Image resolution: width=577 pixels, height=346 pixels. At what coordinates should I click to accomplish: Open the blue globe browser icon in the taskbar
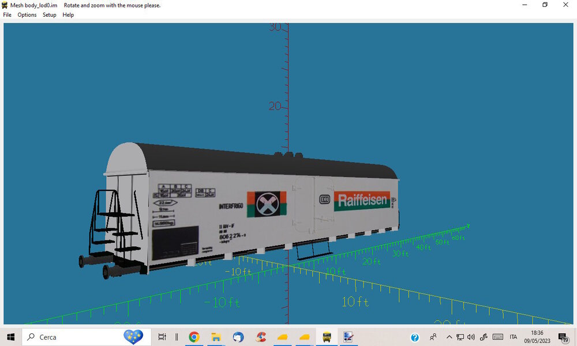pos(238,337)
